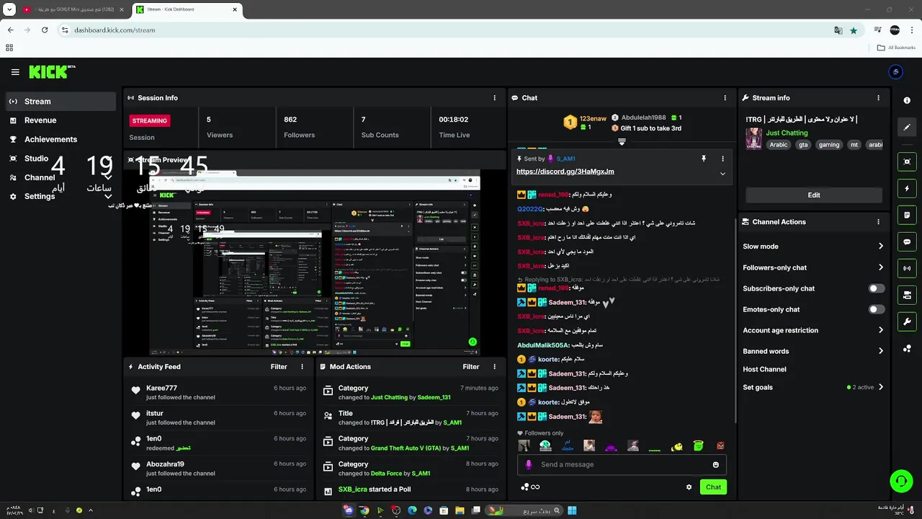Click the info circle icon in right rail
The image size is (922, 519).
(x=907, y=100)
